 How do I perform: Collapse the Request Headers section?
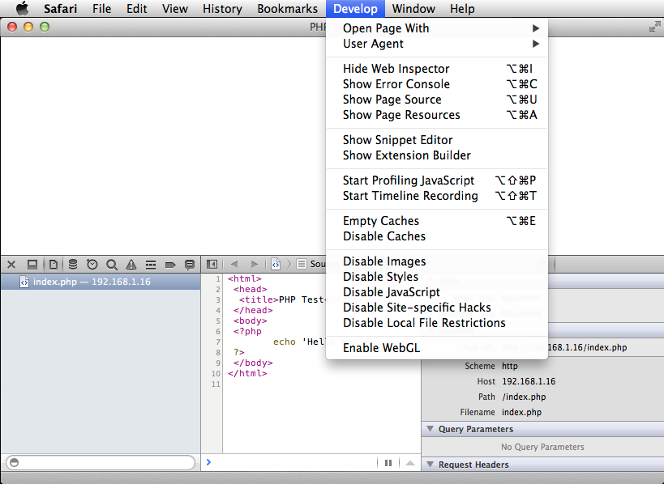coord(431,464)
